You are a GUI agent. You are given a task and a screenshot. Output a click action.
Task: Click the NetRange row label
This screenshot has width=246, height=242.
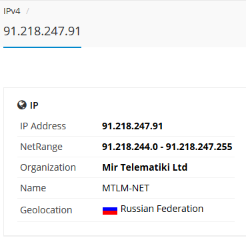click(x=41, y=147)
